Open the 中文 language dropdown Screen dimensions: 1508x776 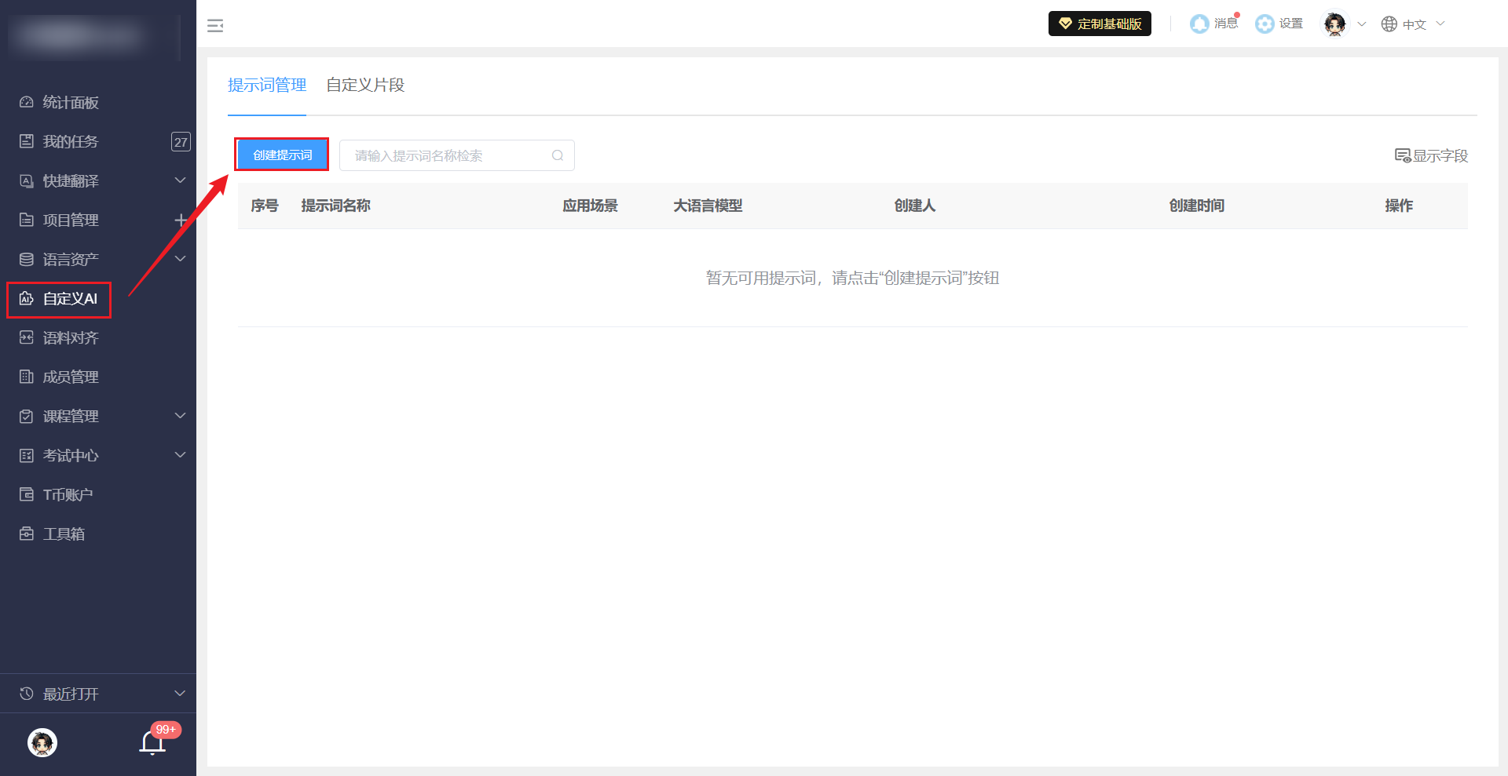1414,24
